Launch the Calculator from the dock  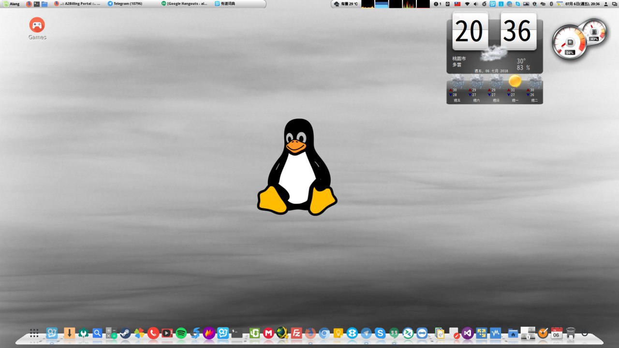click(x=111, y=333)
